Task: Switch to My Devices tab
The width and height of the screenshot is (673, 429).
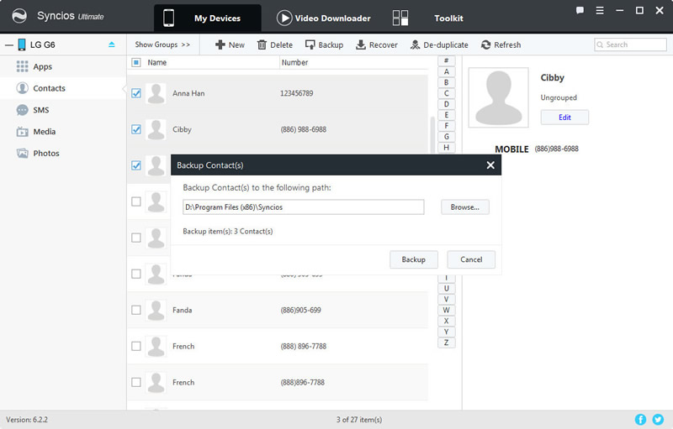Action: [207, 18]
